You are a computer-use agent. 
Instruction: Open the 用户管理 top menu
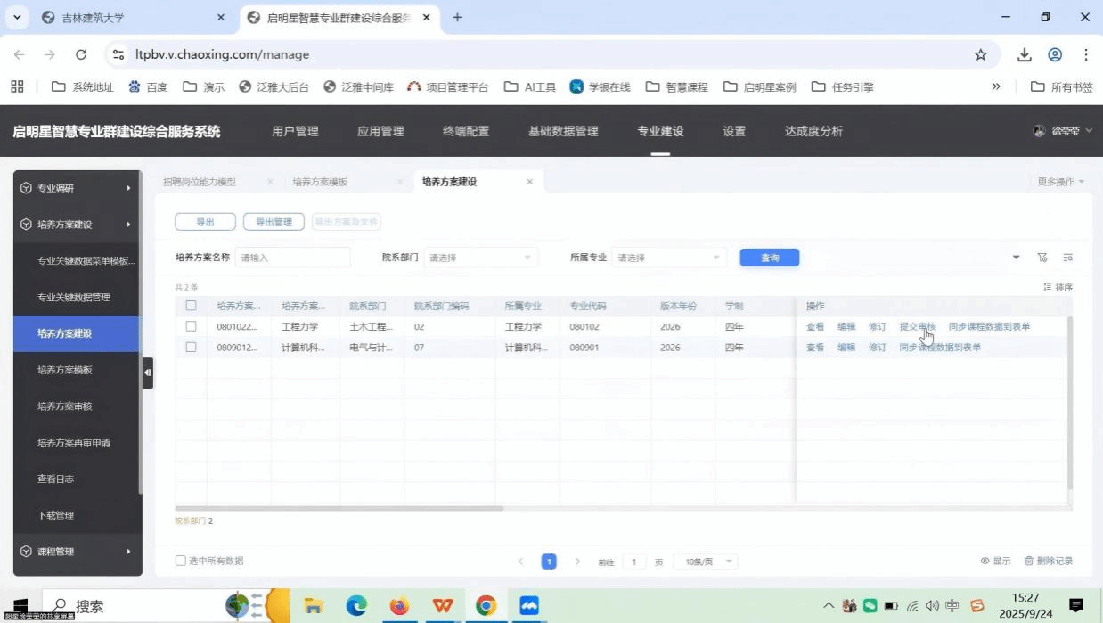(x=295, y=131)
